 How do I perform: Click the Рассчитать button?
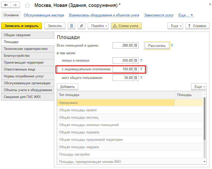[x=157, y=46]
